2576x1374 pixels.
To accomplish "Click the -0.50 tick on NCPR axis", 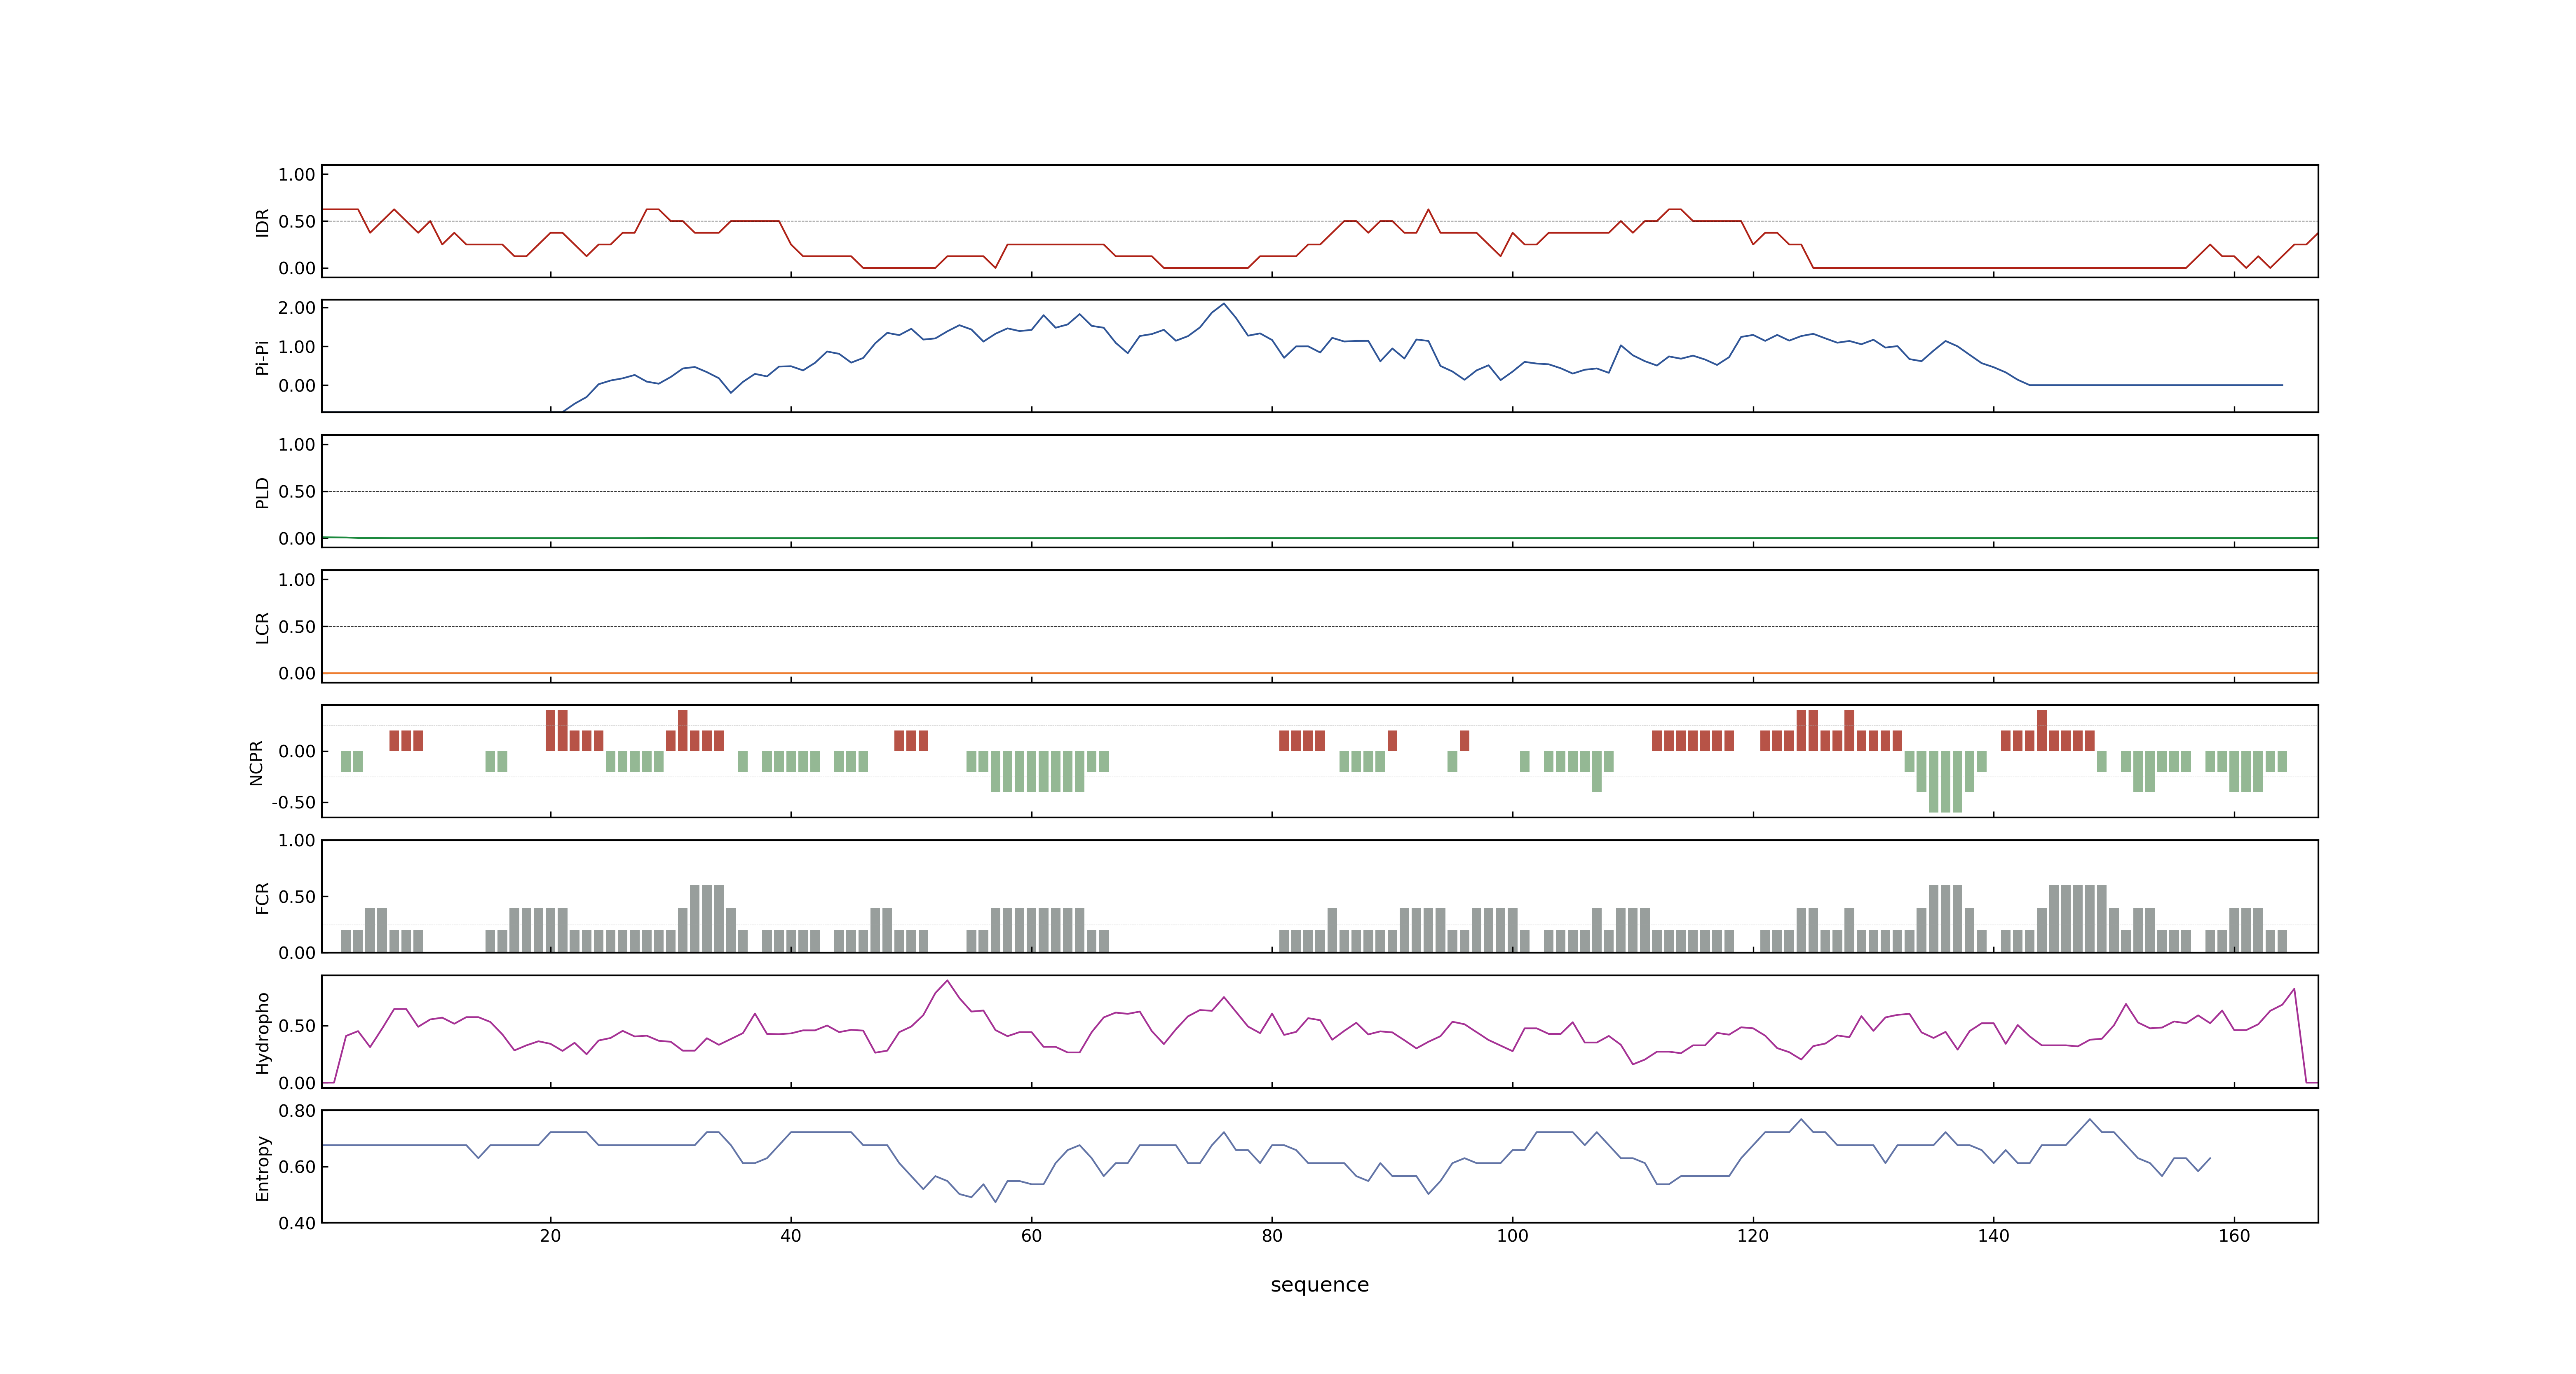I will click(x=293, y=803).
